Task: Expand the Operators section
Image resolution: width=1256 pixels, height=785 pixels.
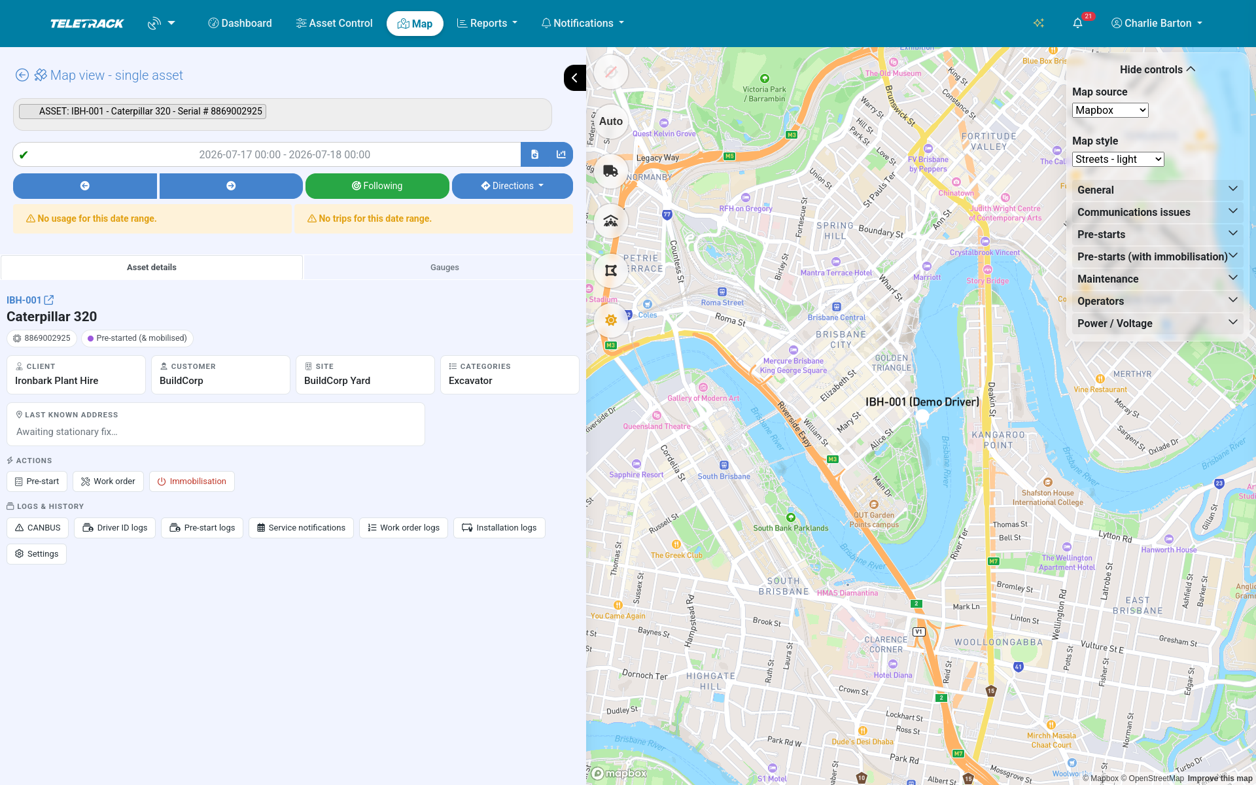Action: 1157,302
